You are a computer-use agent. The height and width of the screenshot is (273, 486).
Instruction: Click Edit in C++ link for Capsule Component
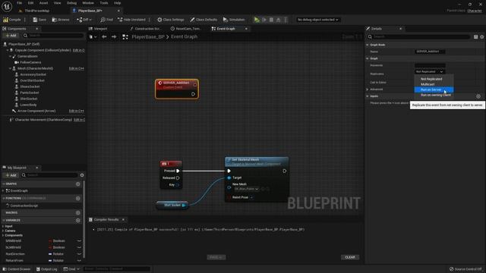(x=79, y=50)
